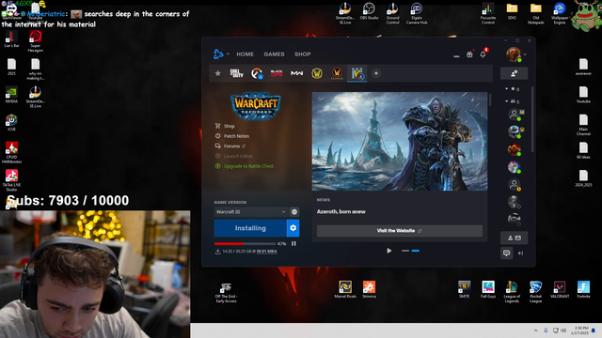Image resolution: width=602 pixels, height=338 pixels.
Task: Select first friend with default avatar
Action: click(515, 115)
